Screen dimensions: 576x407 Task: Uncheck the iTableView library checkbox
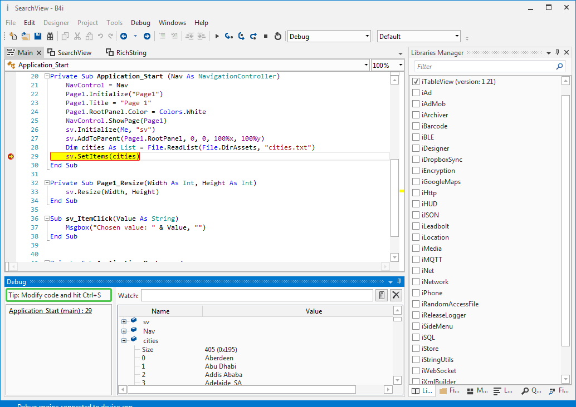tap(416, 82)
